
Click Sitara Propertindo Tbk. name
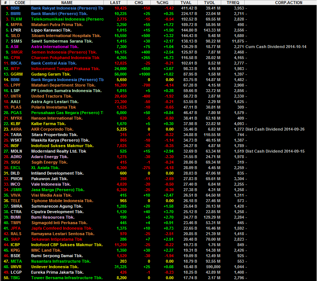[x=55, y=135]
